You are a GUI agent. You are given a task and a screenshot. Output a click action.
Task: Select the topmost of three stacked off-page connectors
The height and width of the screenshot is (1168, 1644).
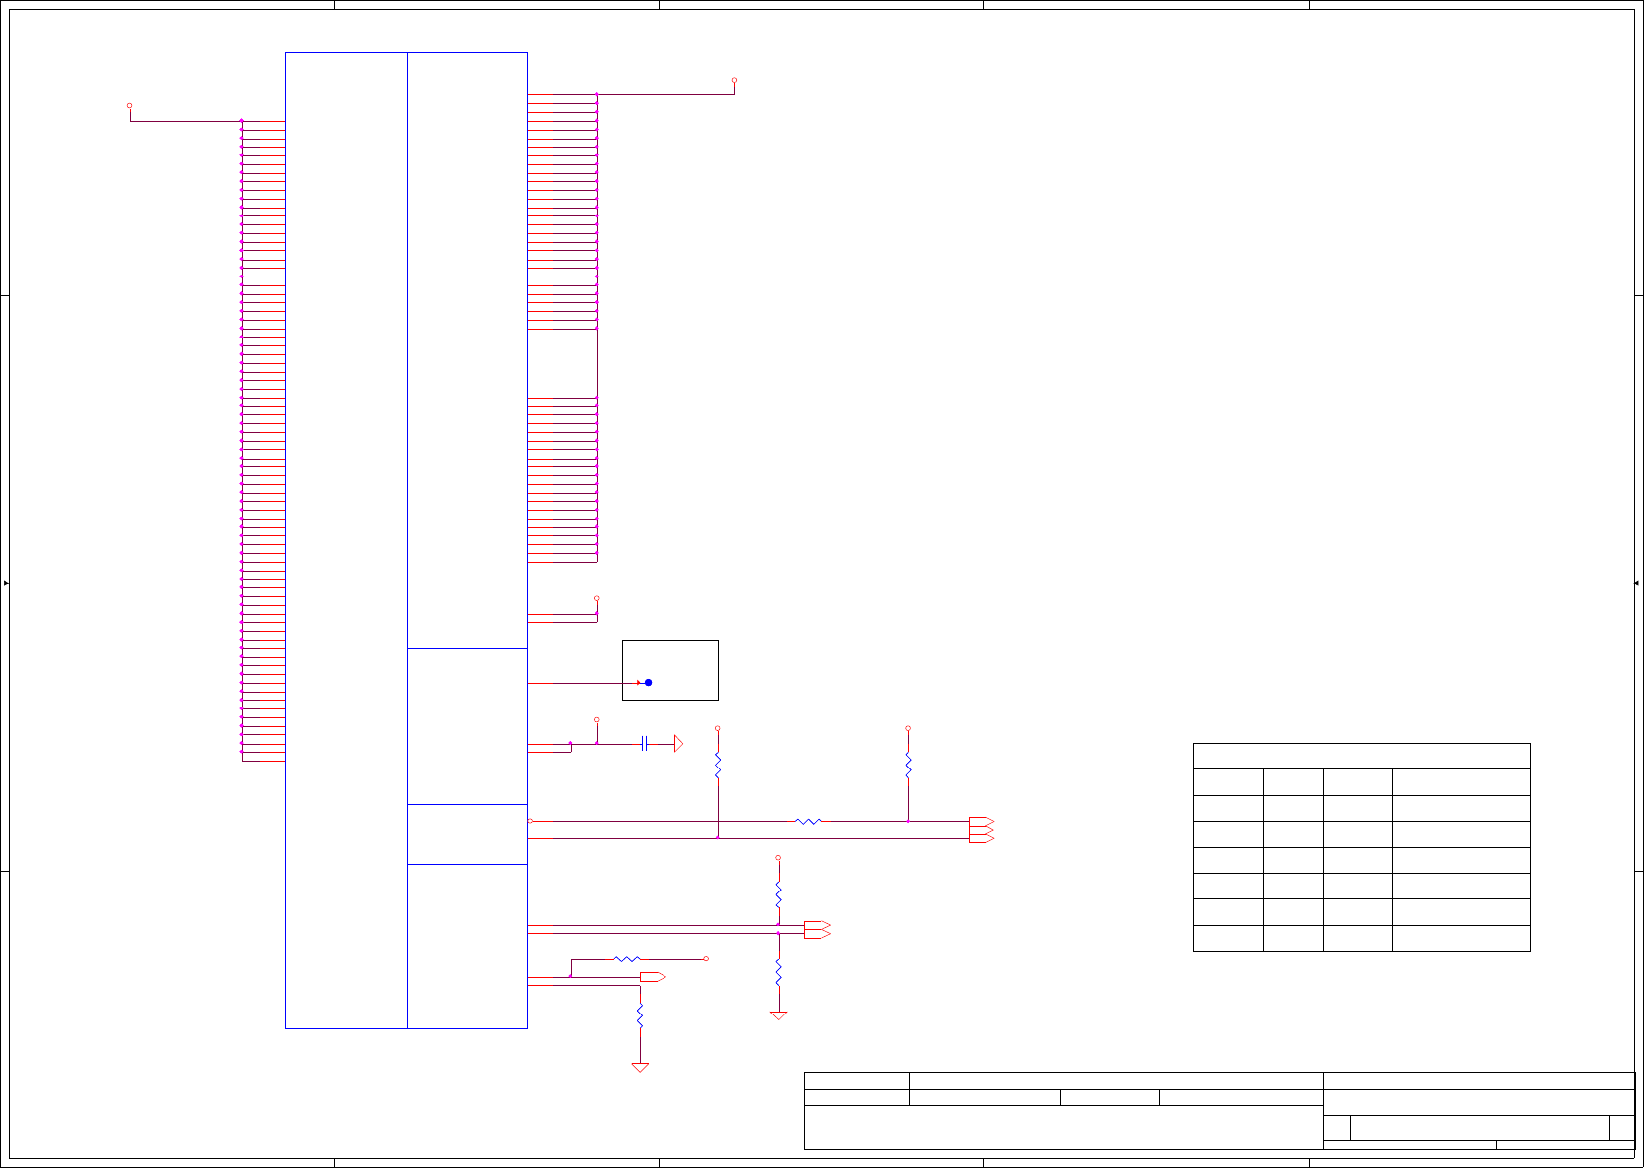tap(981, 821)
